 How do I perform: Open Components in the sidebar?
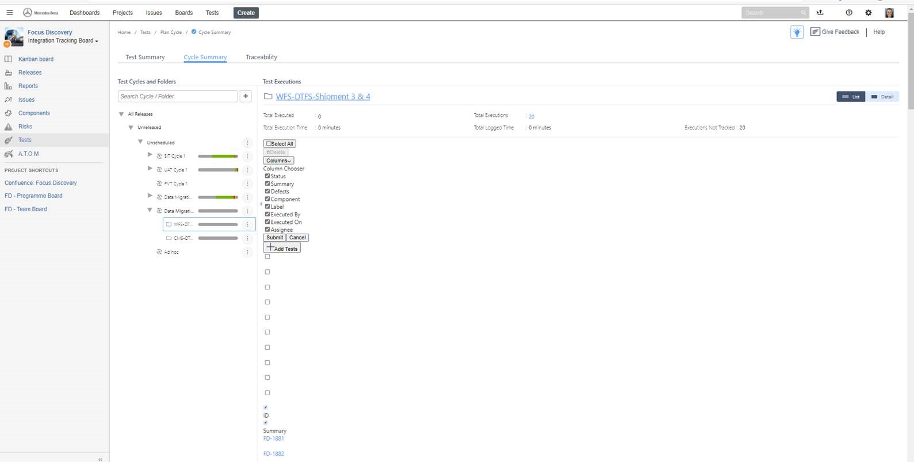click(x=34, y=113)
